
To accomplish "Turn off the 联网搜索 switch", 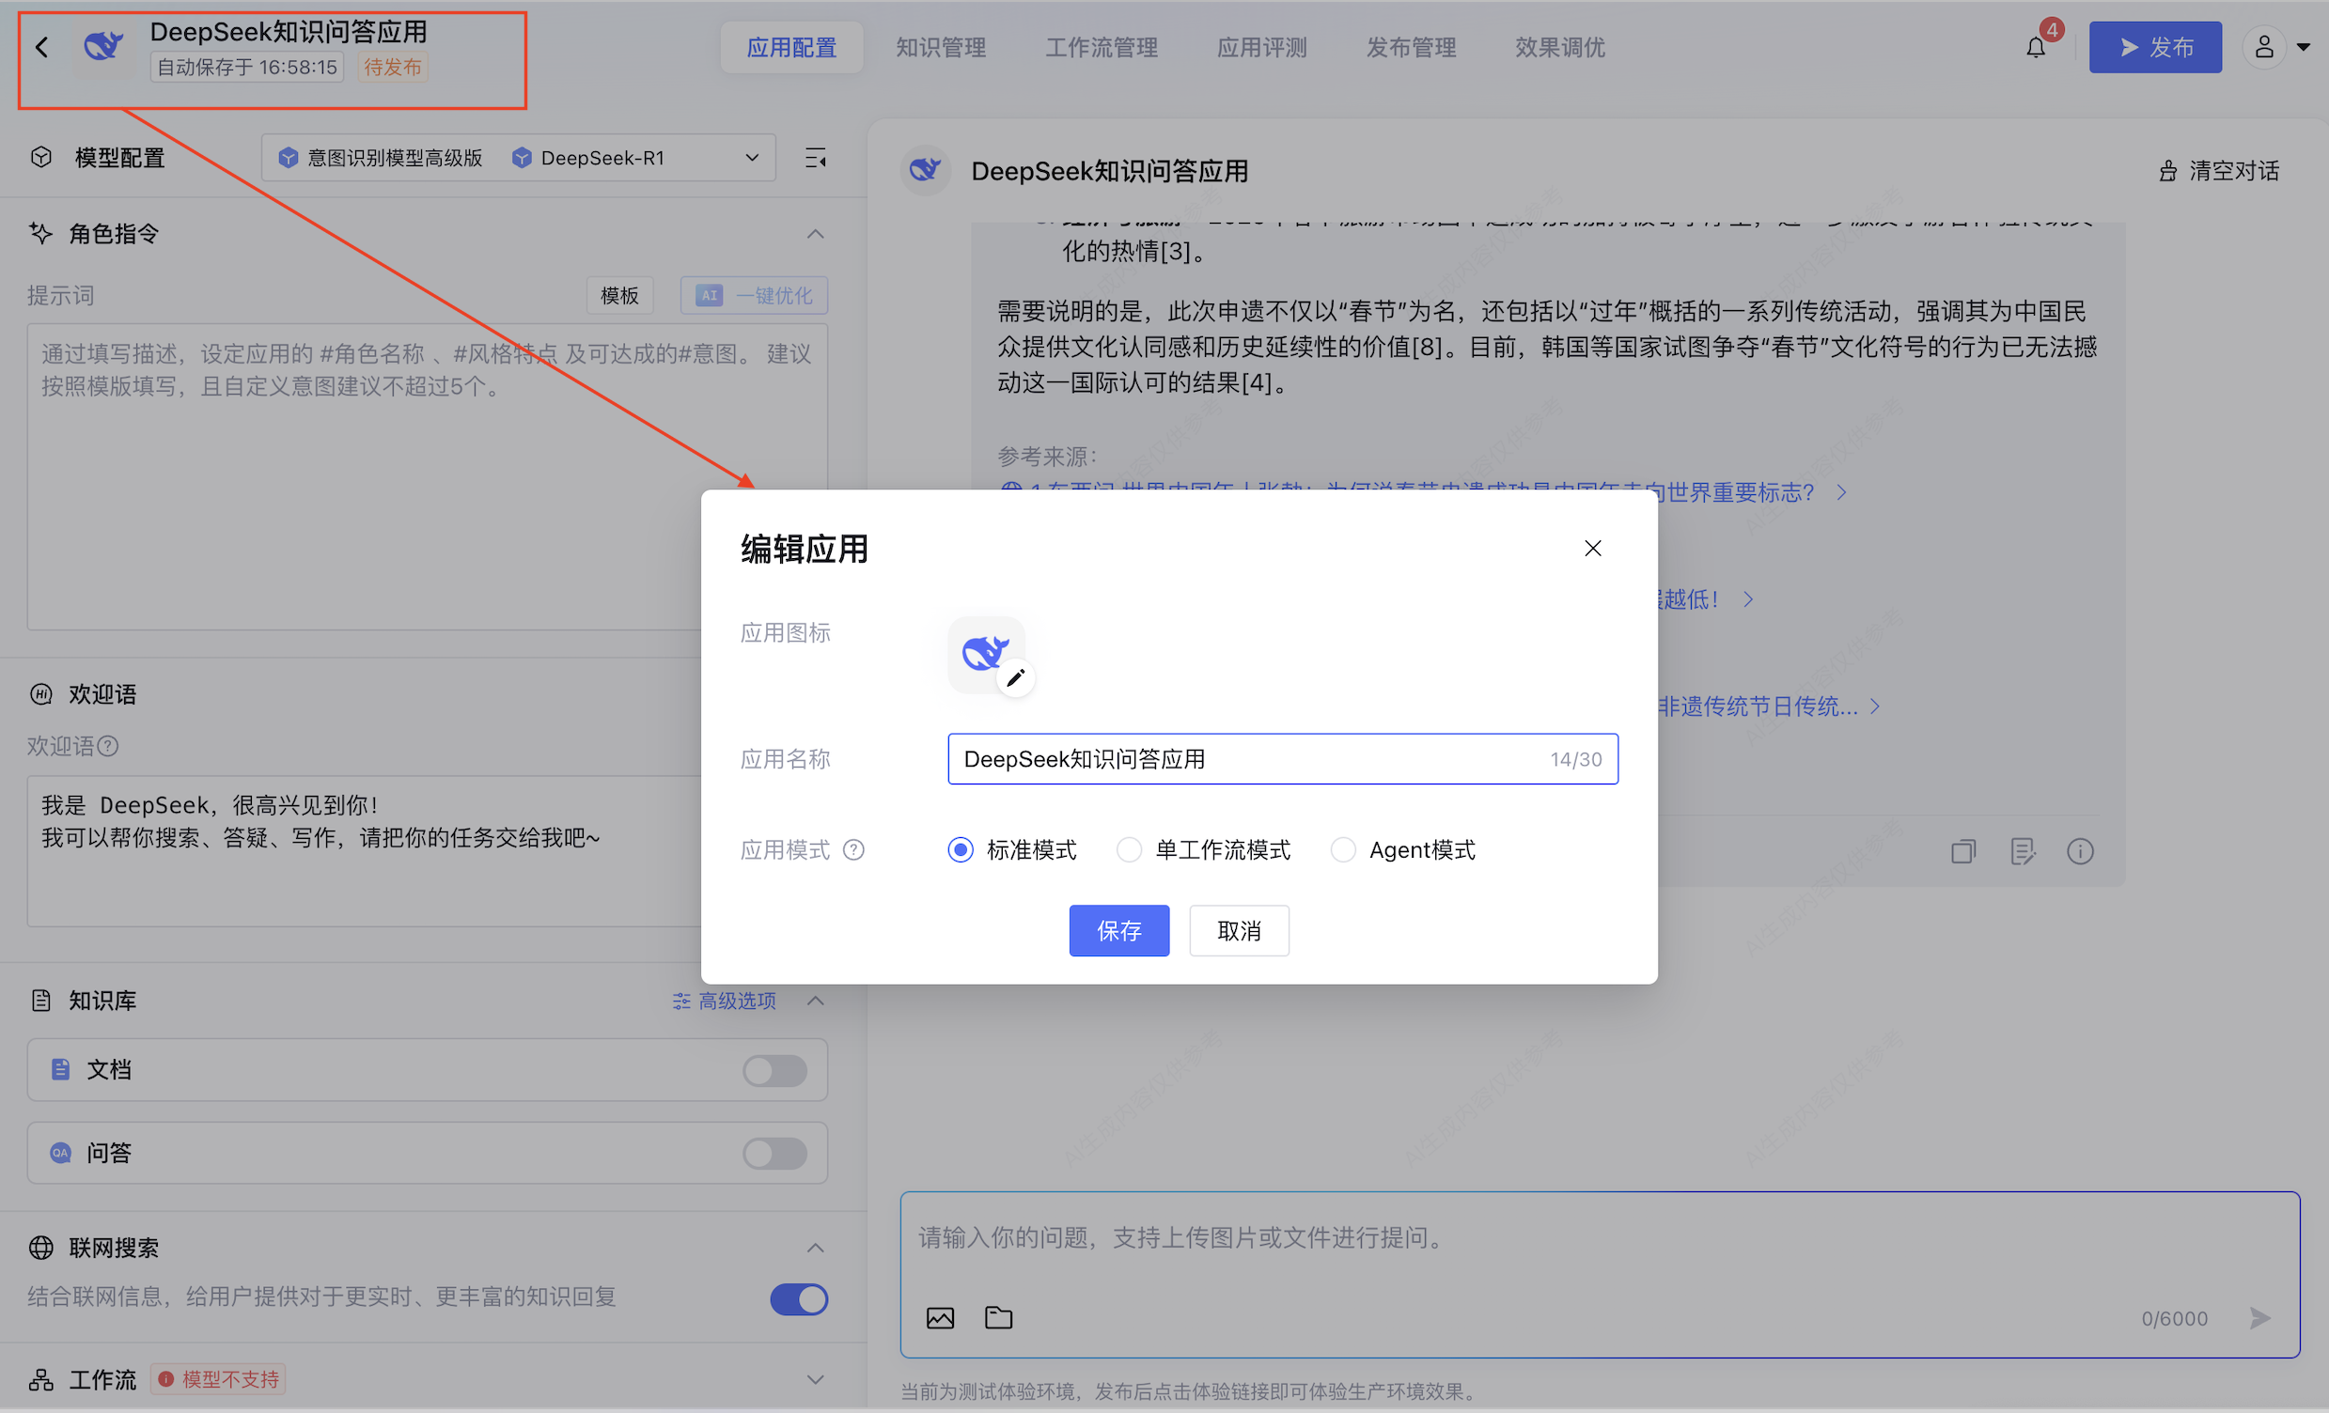I will [x=799, y=1298].
